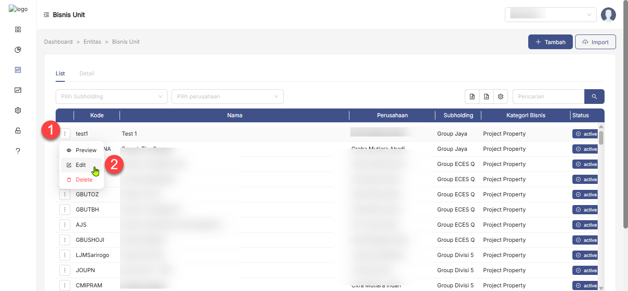Open the top-right header dropdown beside the avatar

click(550, 15)
